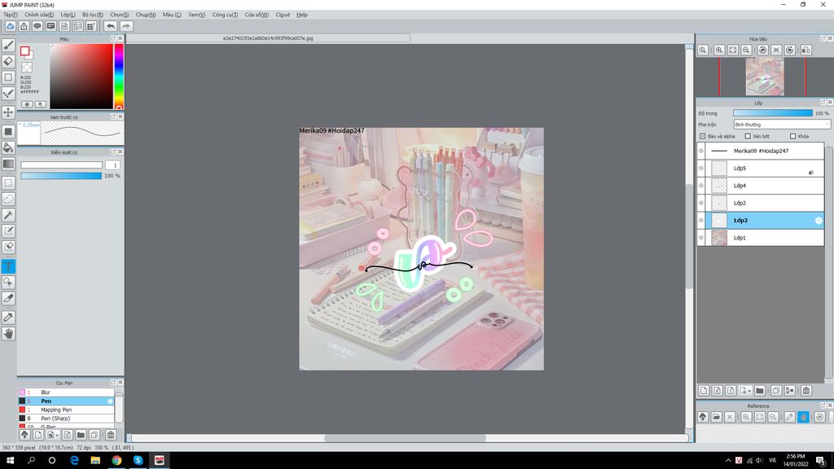This screenshot has width=834, height=469.
Task: Select the Move tool
Action: [8, 112]
